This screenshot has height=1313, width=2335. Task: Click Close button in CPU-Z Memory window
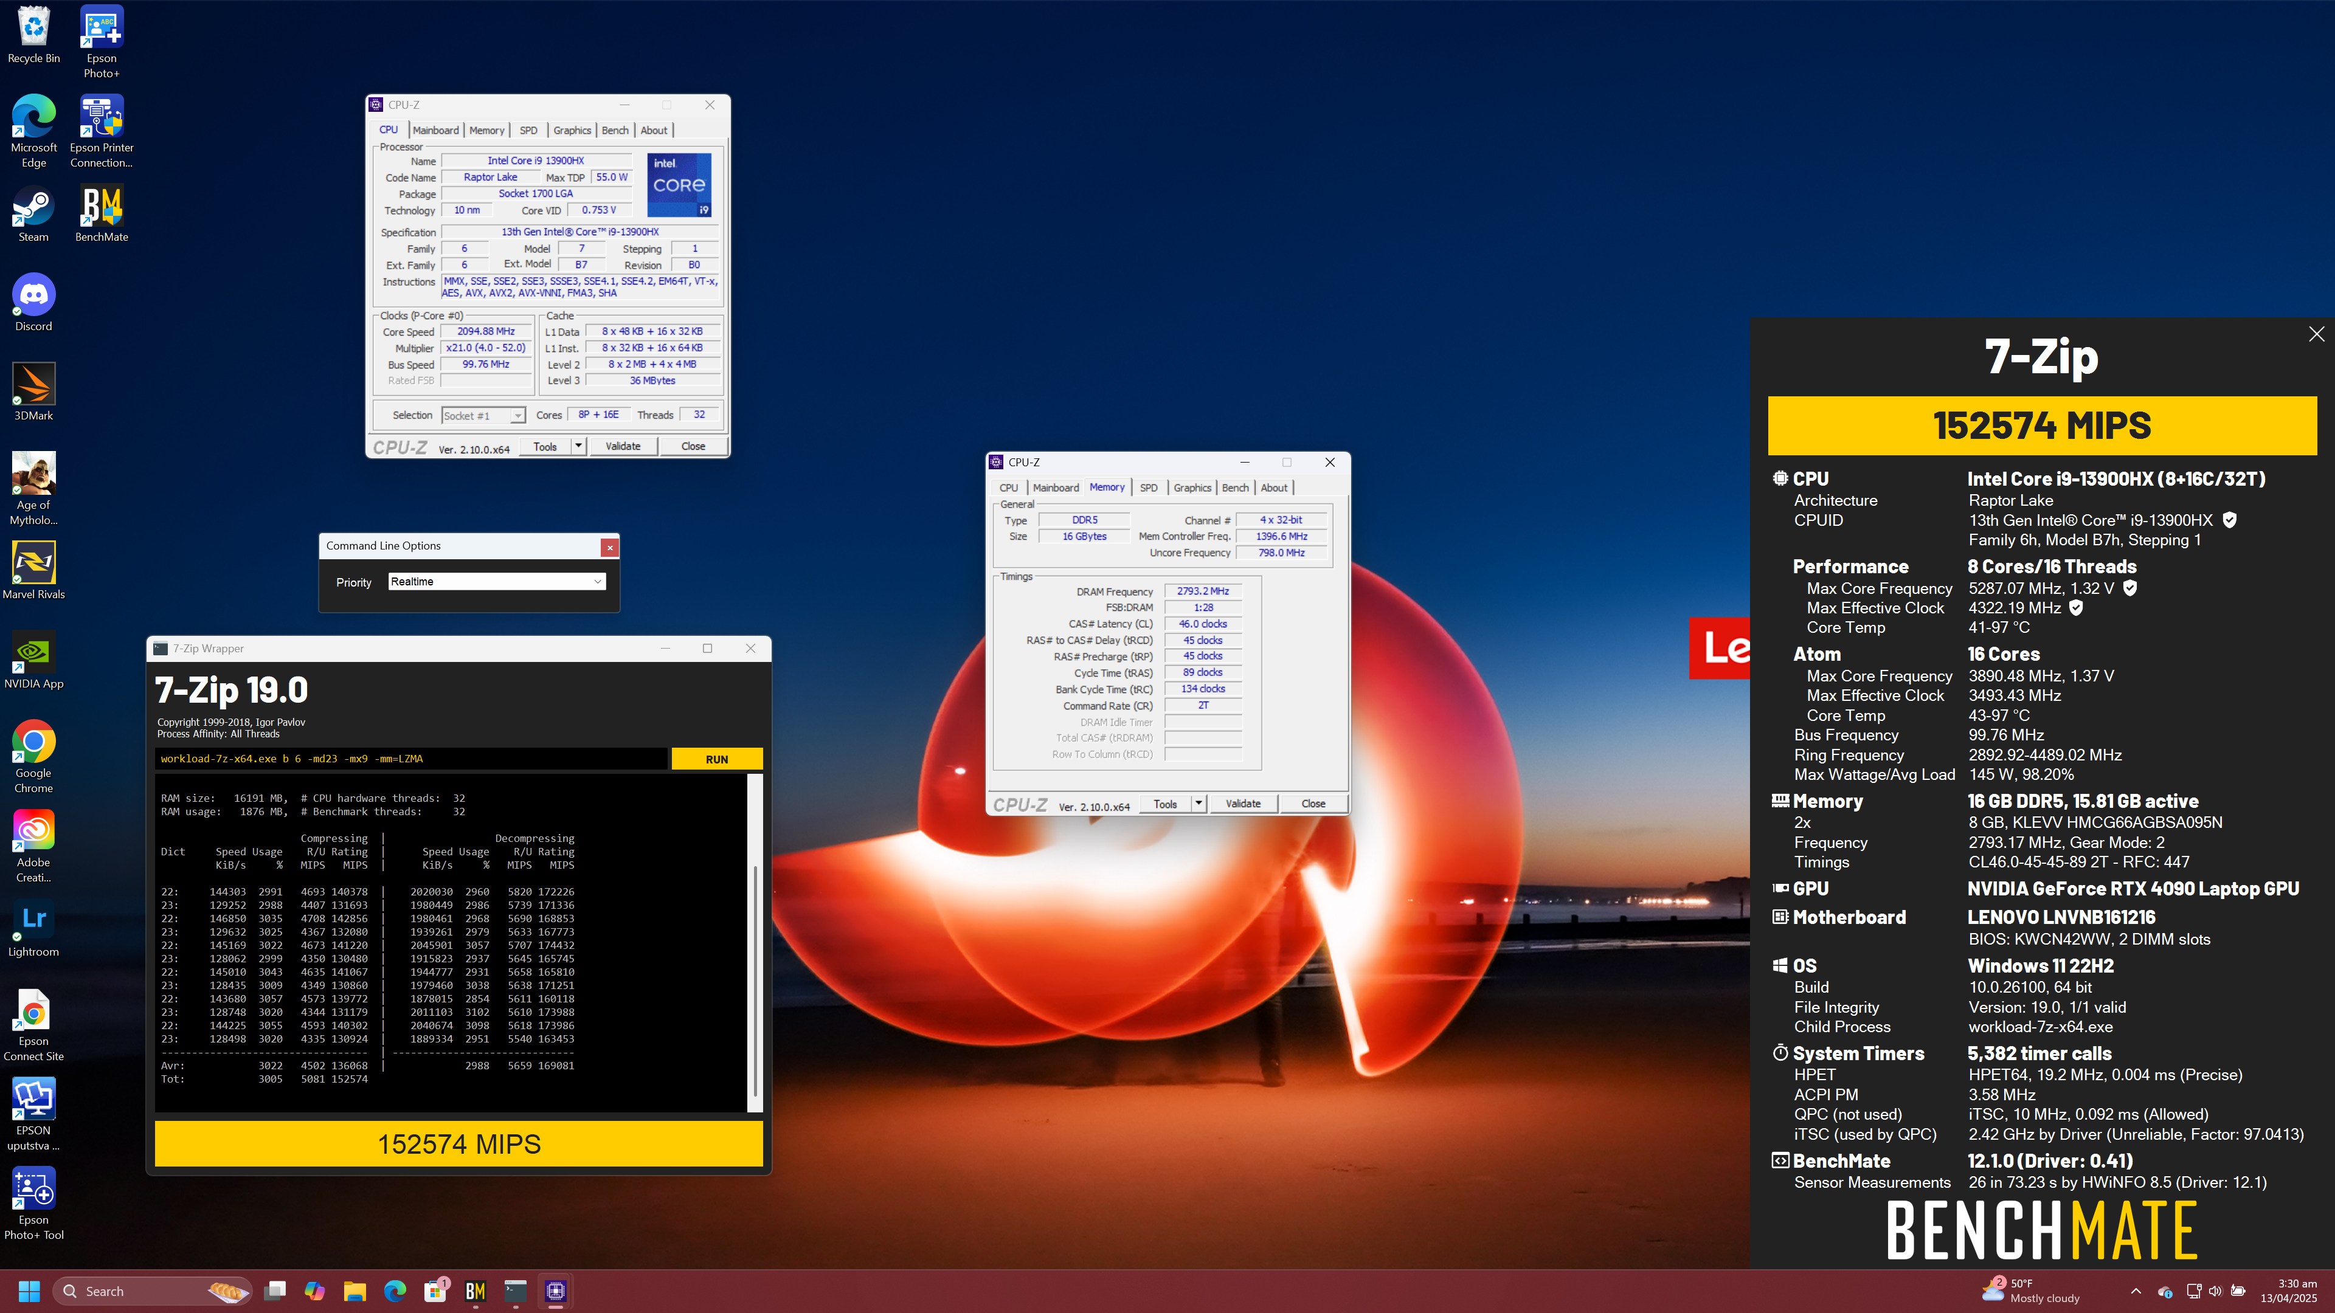click(x=1313, y=804)
